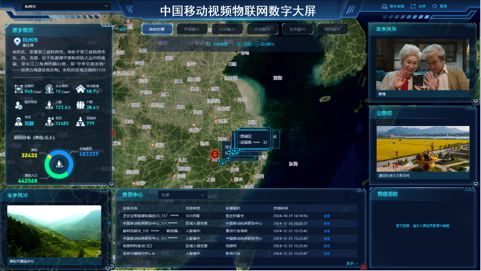Click the 总面积 total area icon

coord(18,89)
